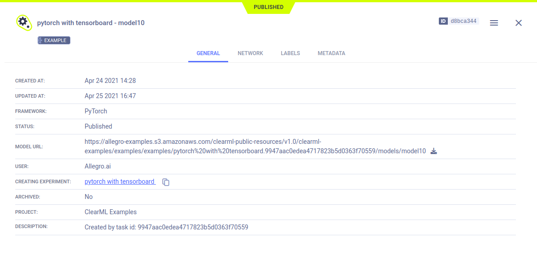The width and height of the screenshot is (537, 272).
Task: Click the model URL text
Action: [255, 147]
